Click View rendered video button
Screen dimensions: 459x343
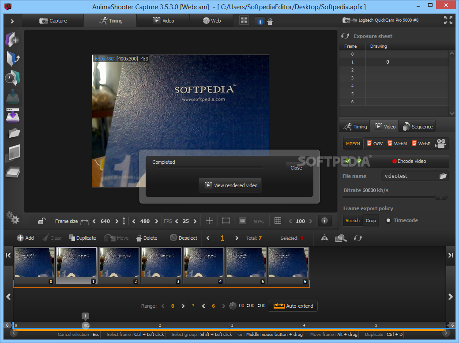click(230, 185)
